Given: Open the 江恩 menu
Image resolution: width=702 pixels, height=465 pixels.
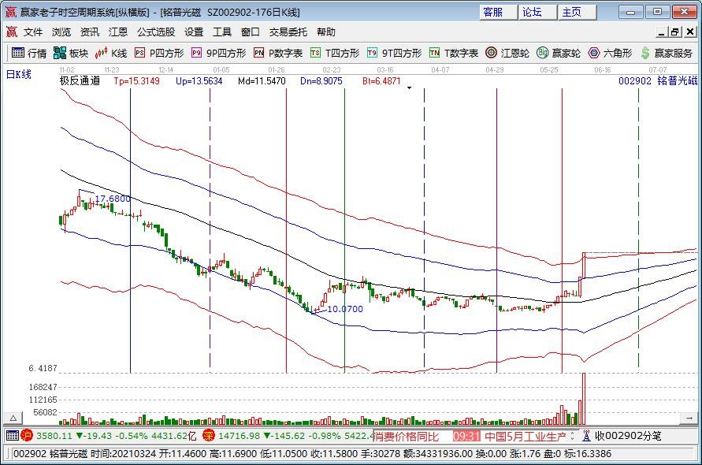Looking at the screenshot, I should tap(118, 32).
